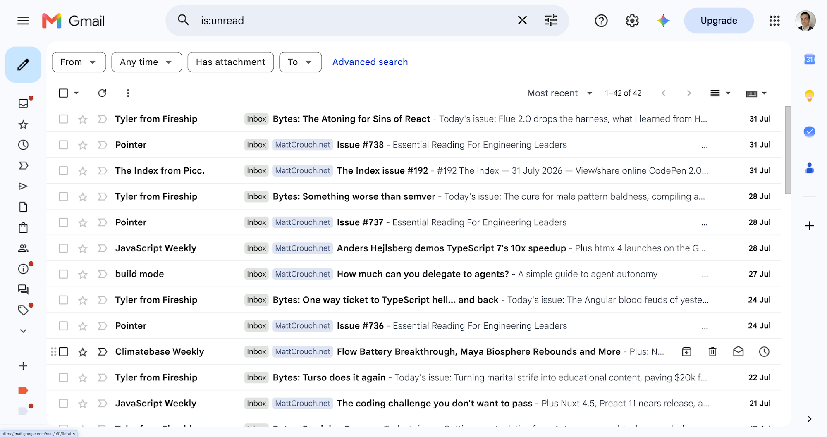Open Google Contacts side panel icon

(x=810, y=168)
